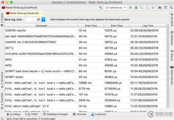Open the Database Changes tool window
The image size is (174, 120).
[55, 114]
